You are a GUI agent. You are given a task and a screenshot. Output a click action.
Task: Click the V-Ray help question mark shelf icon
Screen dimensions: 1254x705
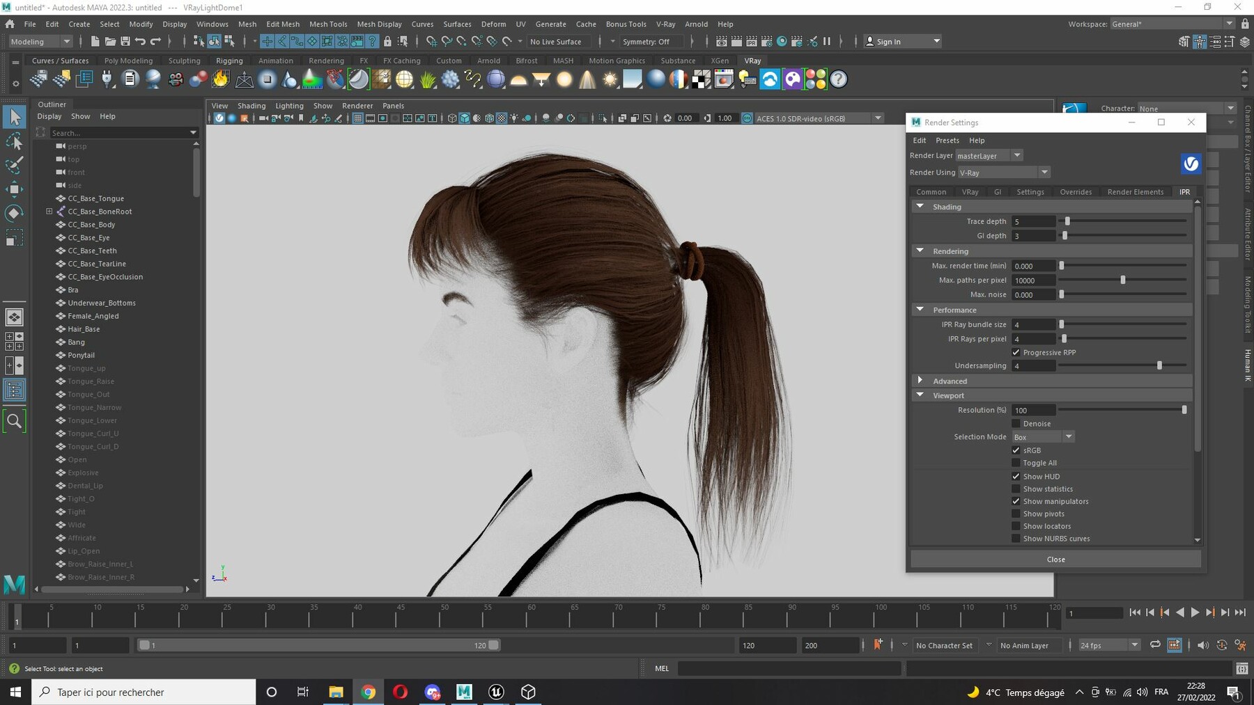click(x=839, y=79)
